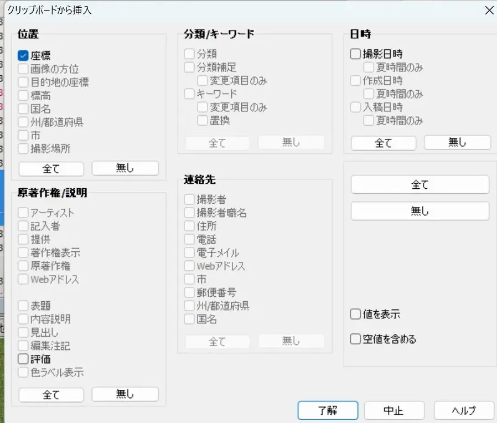Check the キーワード checkbox
Screen dimensions: 497x423
click(x=189, y=94)
